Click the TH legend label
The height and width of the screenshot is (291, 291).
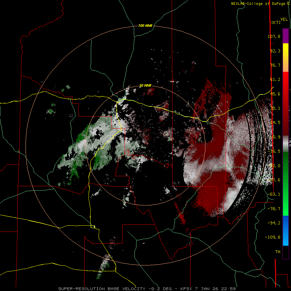278,252
